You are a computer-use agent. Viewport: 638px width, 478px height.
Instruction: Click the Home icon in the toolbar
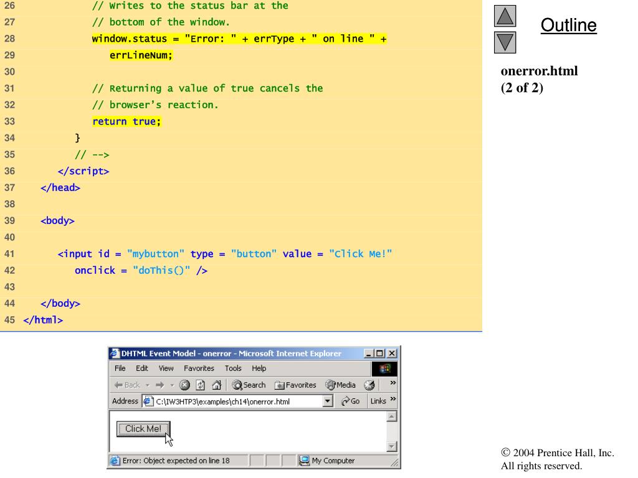(x=216, y=385)
